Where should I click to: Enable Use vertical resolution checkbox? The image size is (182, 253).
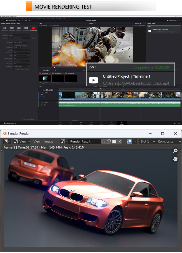(14, 45)
